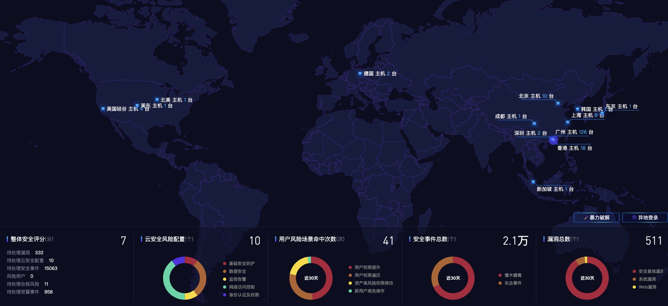Click the cloud risk configuration count 10
Screen dimensions: 668x306
click(x=255, y=241)
